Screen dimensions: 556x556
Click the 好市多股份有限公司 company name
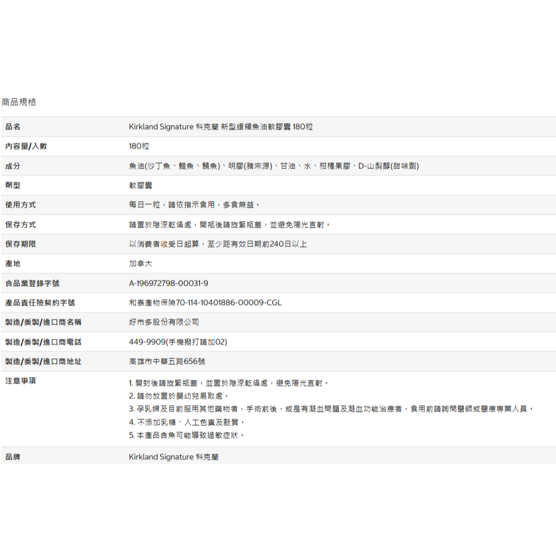(164, 322)
